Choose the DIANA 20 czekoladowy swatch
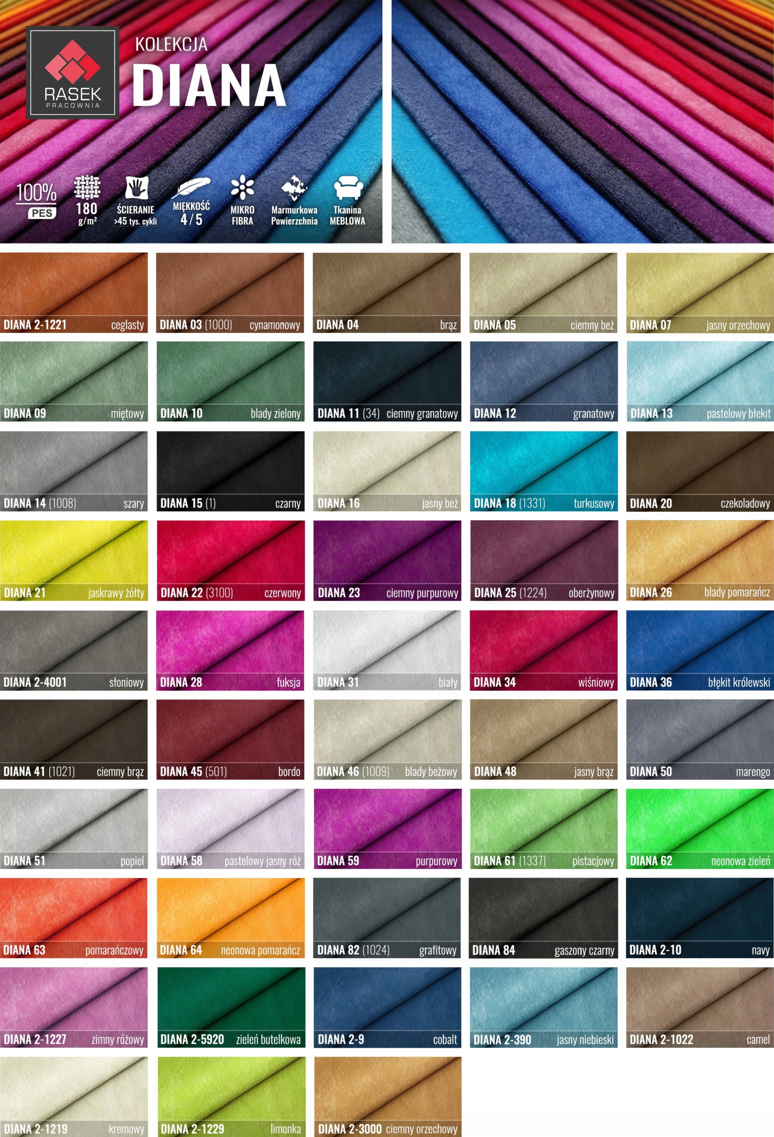The width and height of the screenshot is (774, 1137). 700,471
